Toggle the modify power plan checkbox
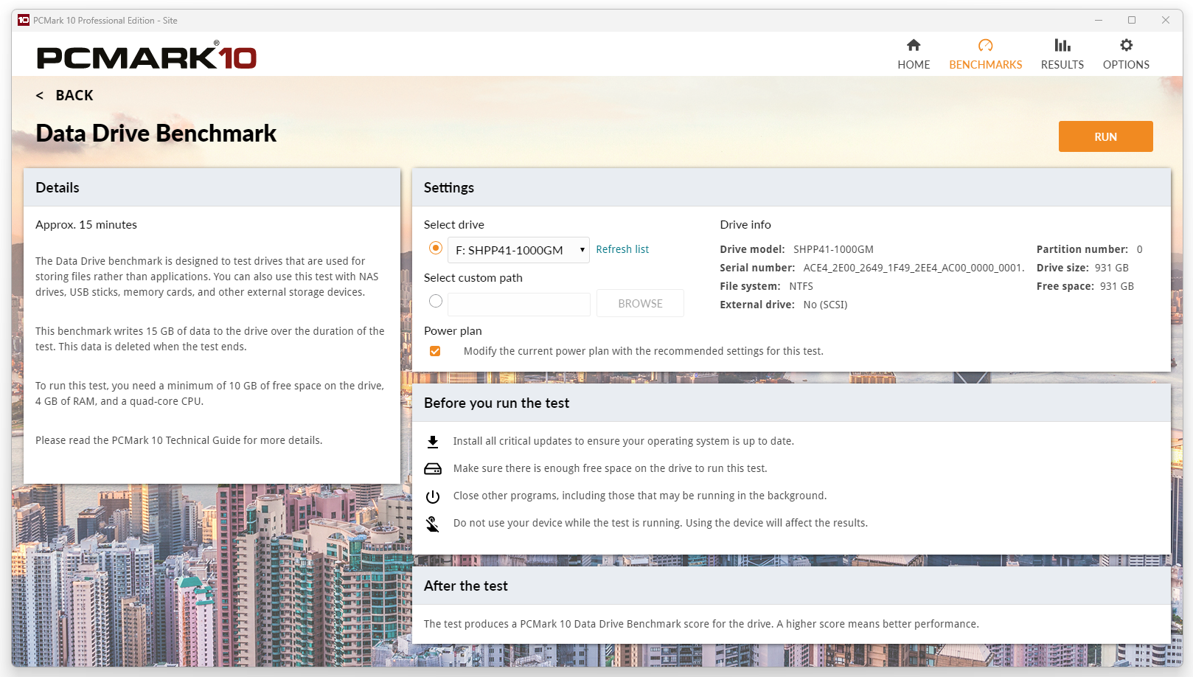 point(435,351)
